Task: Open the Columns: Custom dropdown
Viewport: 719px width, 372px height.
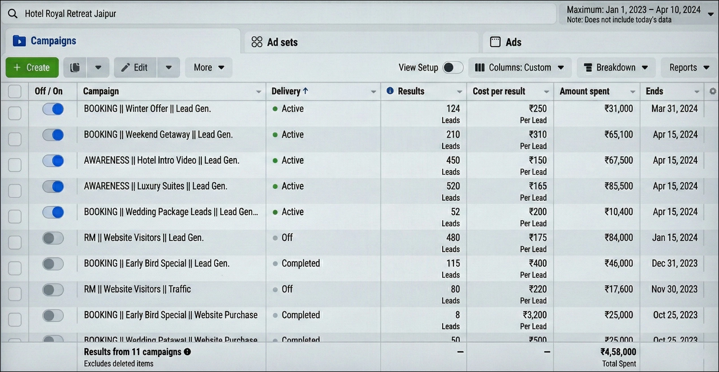Action: pos(519,68)
